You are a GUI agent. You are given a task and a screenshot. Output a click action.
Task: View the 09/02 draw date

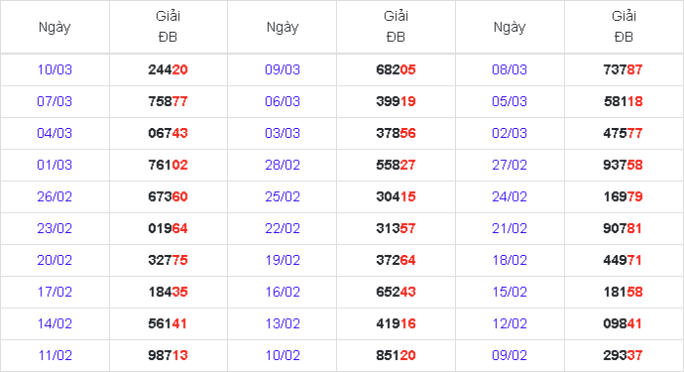pos(510,355)
